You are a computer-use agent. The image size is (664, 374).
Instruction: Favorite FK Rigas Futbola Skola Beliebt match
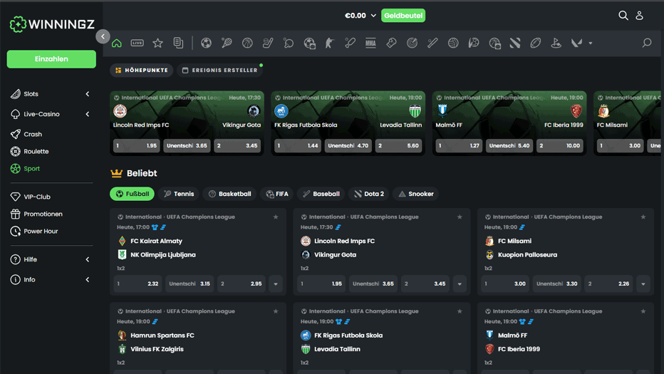[x=460, y=311]
